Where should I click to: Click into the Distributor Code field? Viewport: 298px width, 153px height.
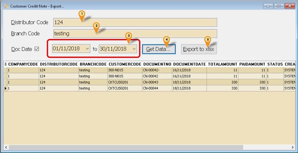[x=135, y=22]
